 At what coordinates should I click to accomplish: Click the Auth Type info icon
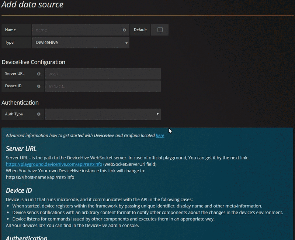coord(39,114)
